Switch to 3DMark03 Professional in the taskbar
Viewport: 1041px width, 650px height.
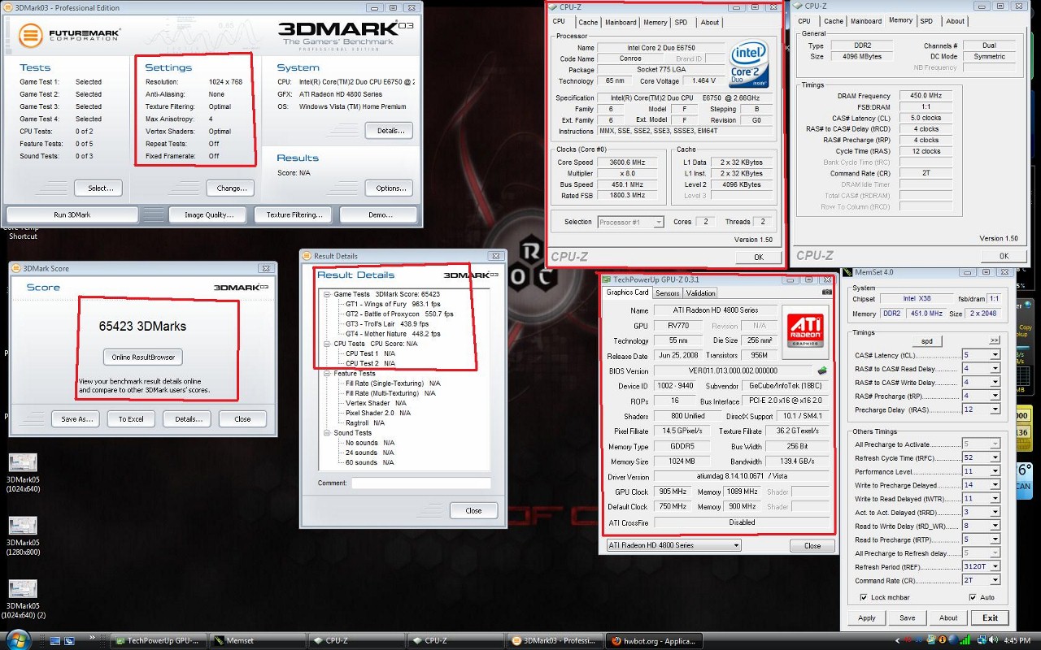555,640
